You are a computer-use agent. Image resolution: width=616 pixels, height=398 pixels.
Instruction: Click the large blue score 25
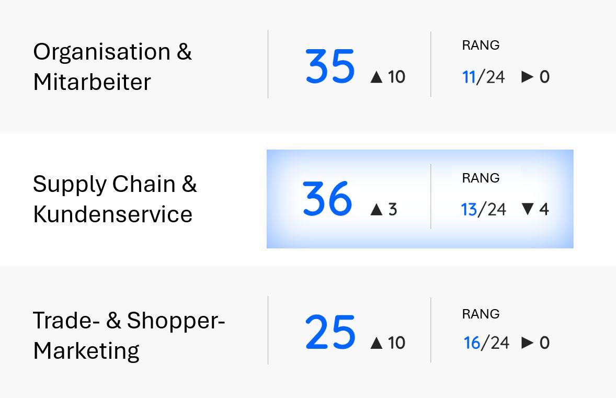[x=330, y=333]
